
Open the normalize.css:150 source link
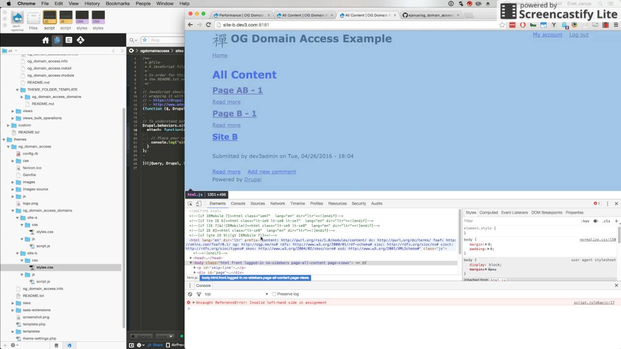(598, 239)
